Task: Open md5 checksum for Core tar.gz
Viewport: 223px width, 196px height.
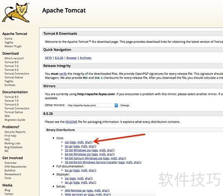Action: tap(84, 146)
